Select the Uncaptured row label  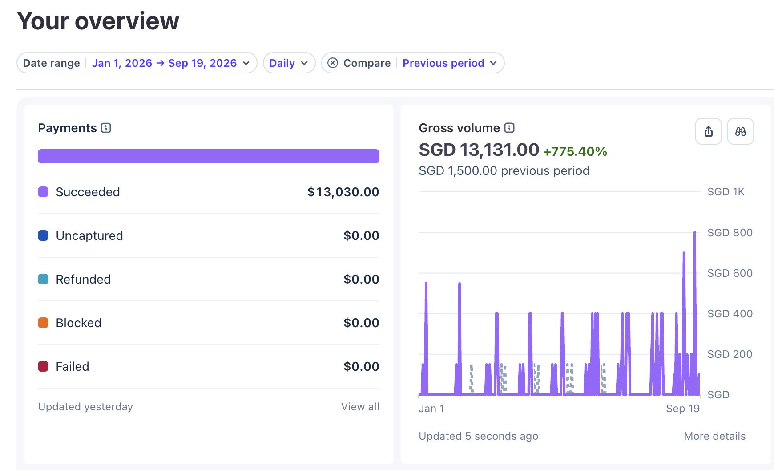click(89, 235)
